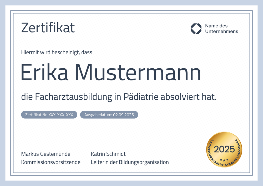Screen dimensions: 263x186
Task: Click the first name 'Erika'
Action: click(44, 73)
